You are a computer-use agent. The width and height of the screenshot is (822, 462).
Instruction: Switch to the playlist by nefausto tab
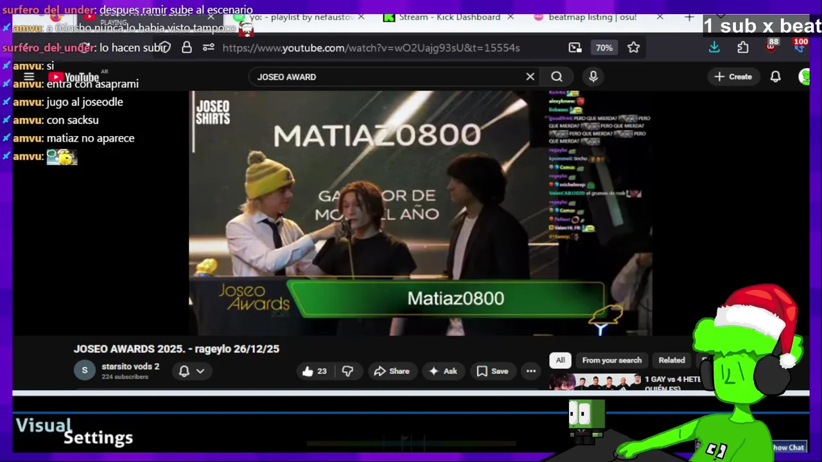click(302, 17)
